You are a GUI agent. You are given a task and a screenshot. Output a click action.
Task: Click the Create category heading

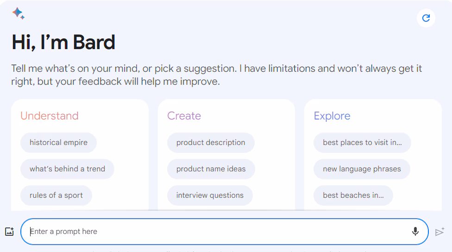coord(184,116)
